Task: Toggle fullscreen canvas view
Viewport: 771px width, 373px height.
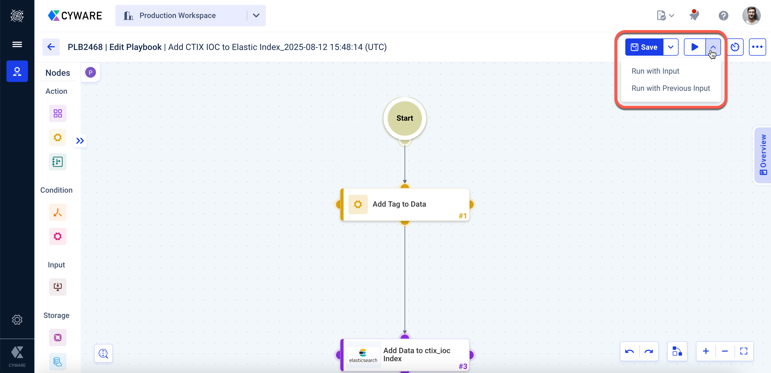Action: [744, 351]
